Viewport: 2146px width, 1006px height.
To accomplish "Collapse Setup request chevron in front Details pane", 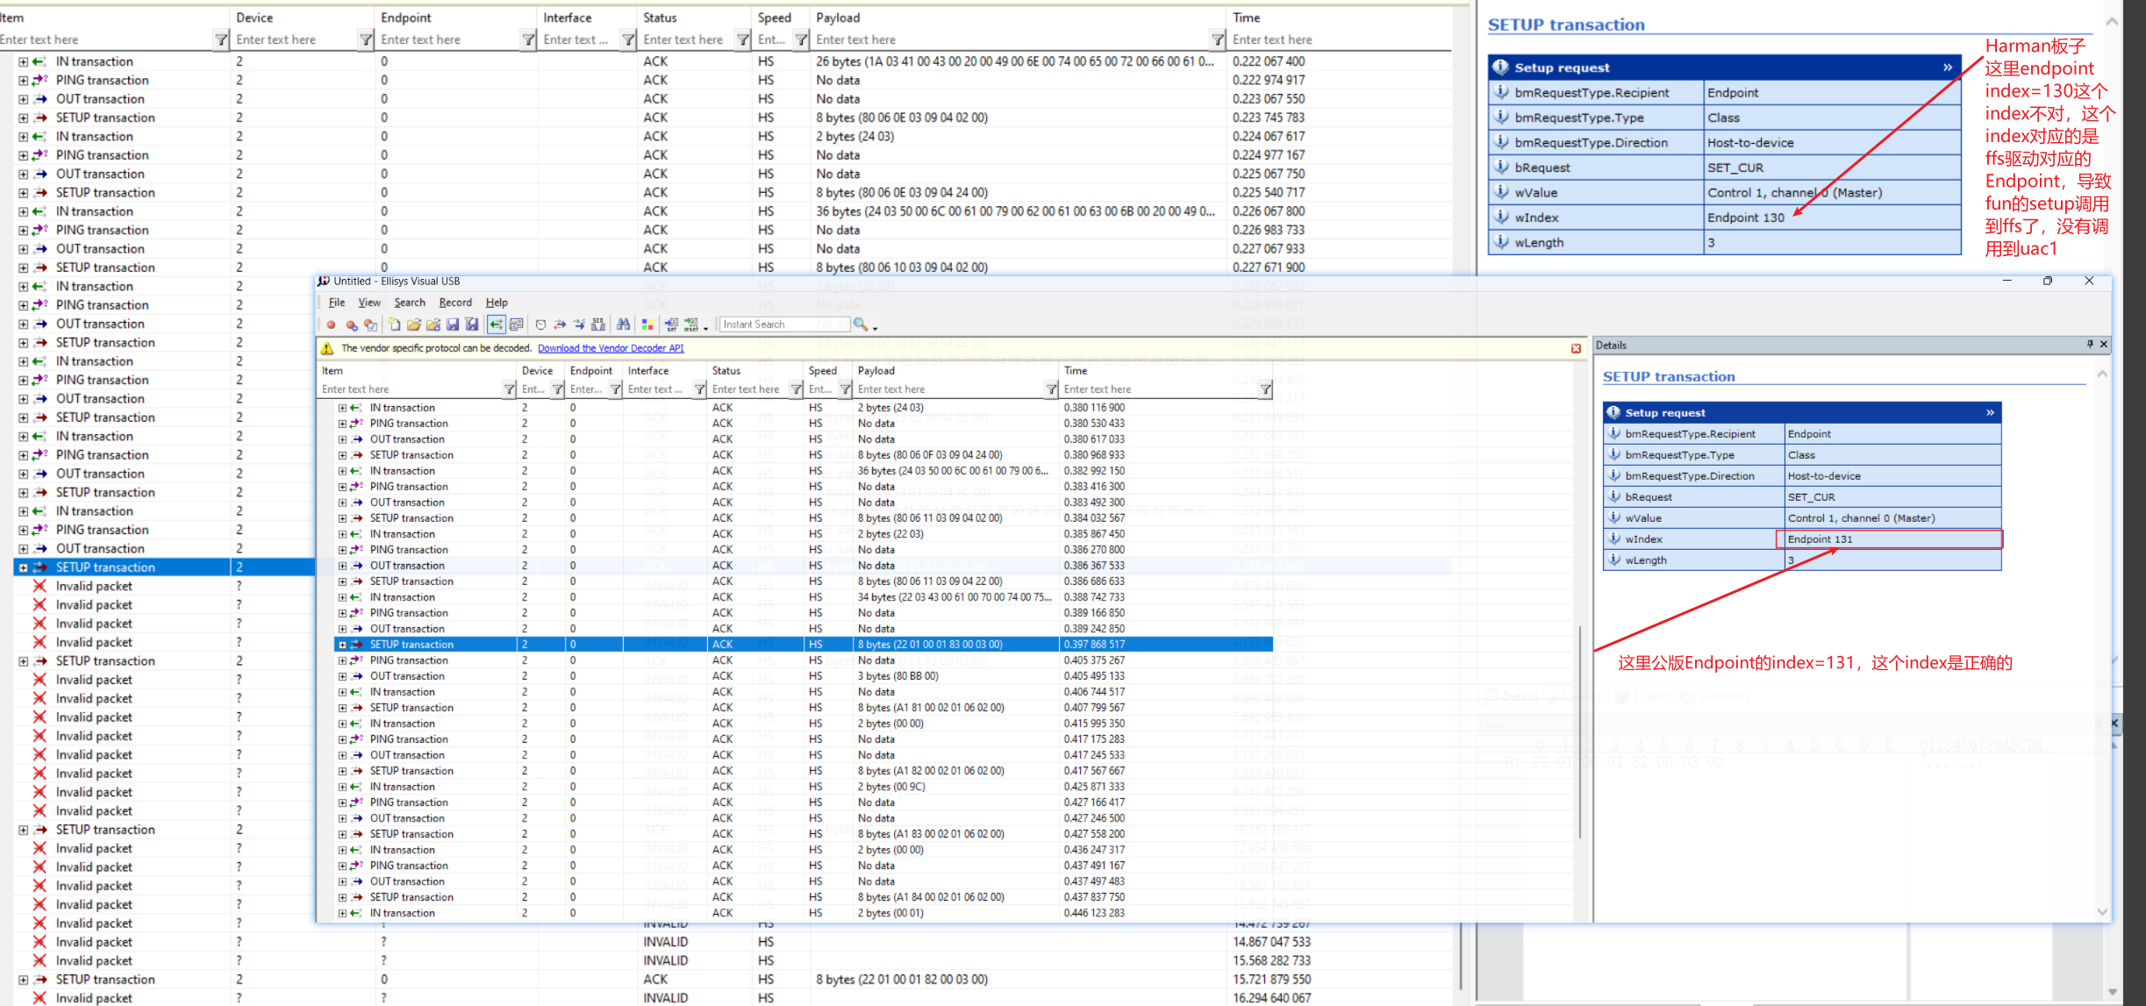I will (x=1990, y=412).
